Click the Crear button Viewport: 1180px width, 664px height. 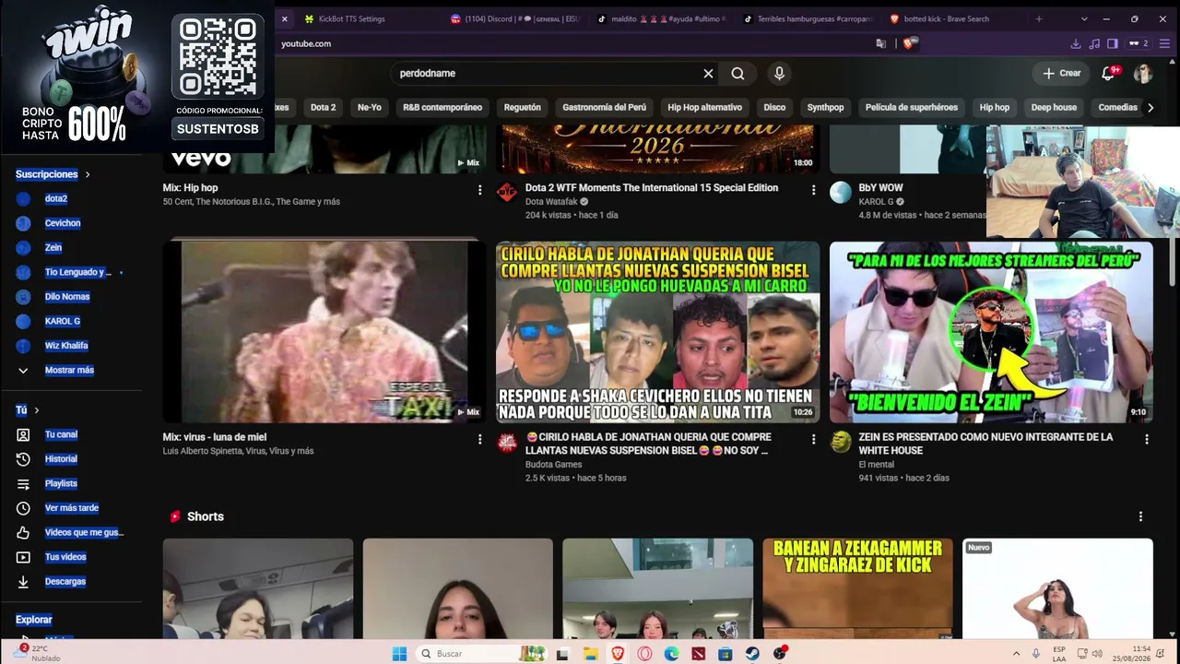(1062, 73)
